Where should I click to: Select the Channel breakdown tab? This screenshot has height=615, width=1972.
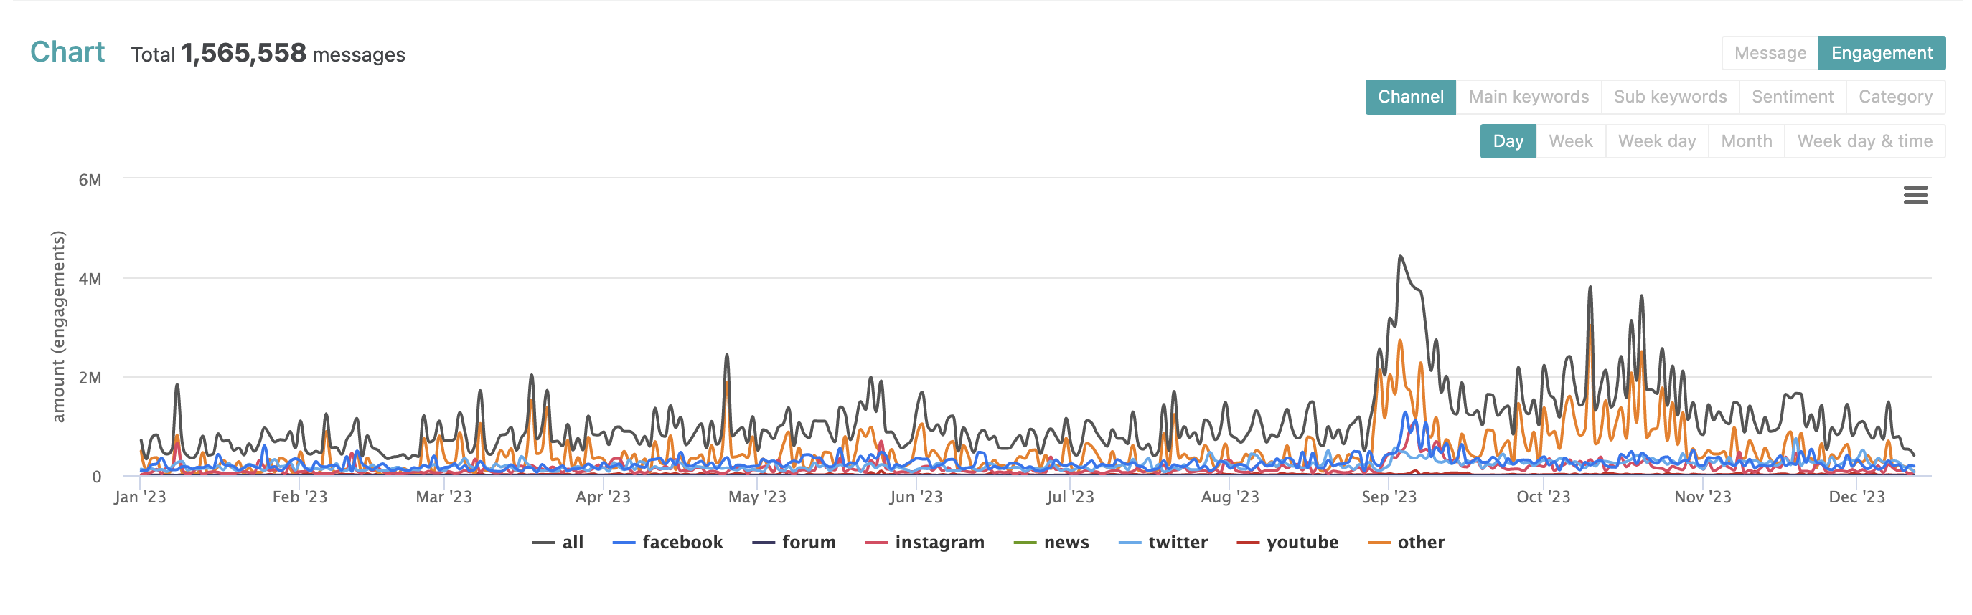(1410, 96)
